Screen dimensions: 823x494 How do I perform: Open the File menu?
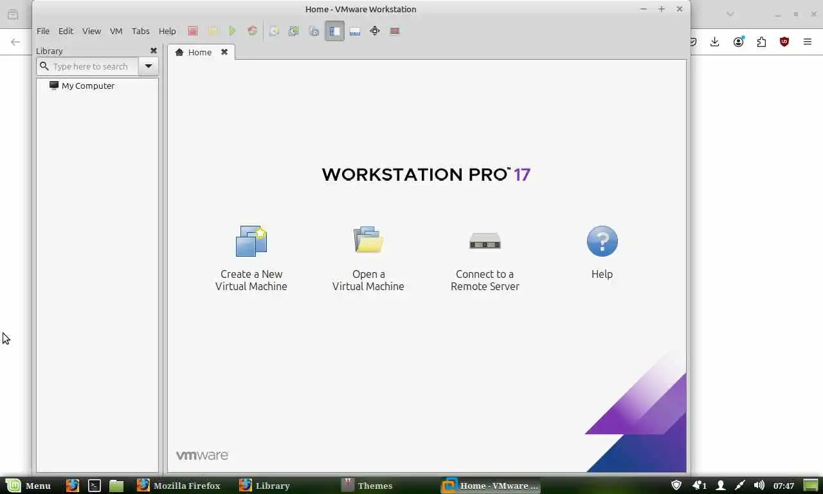[x=43, y=31]
